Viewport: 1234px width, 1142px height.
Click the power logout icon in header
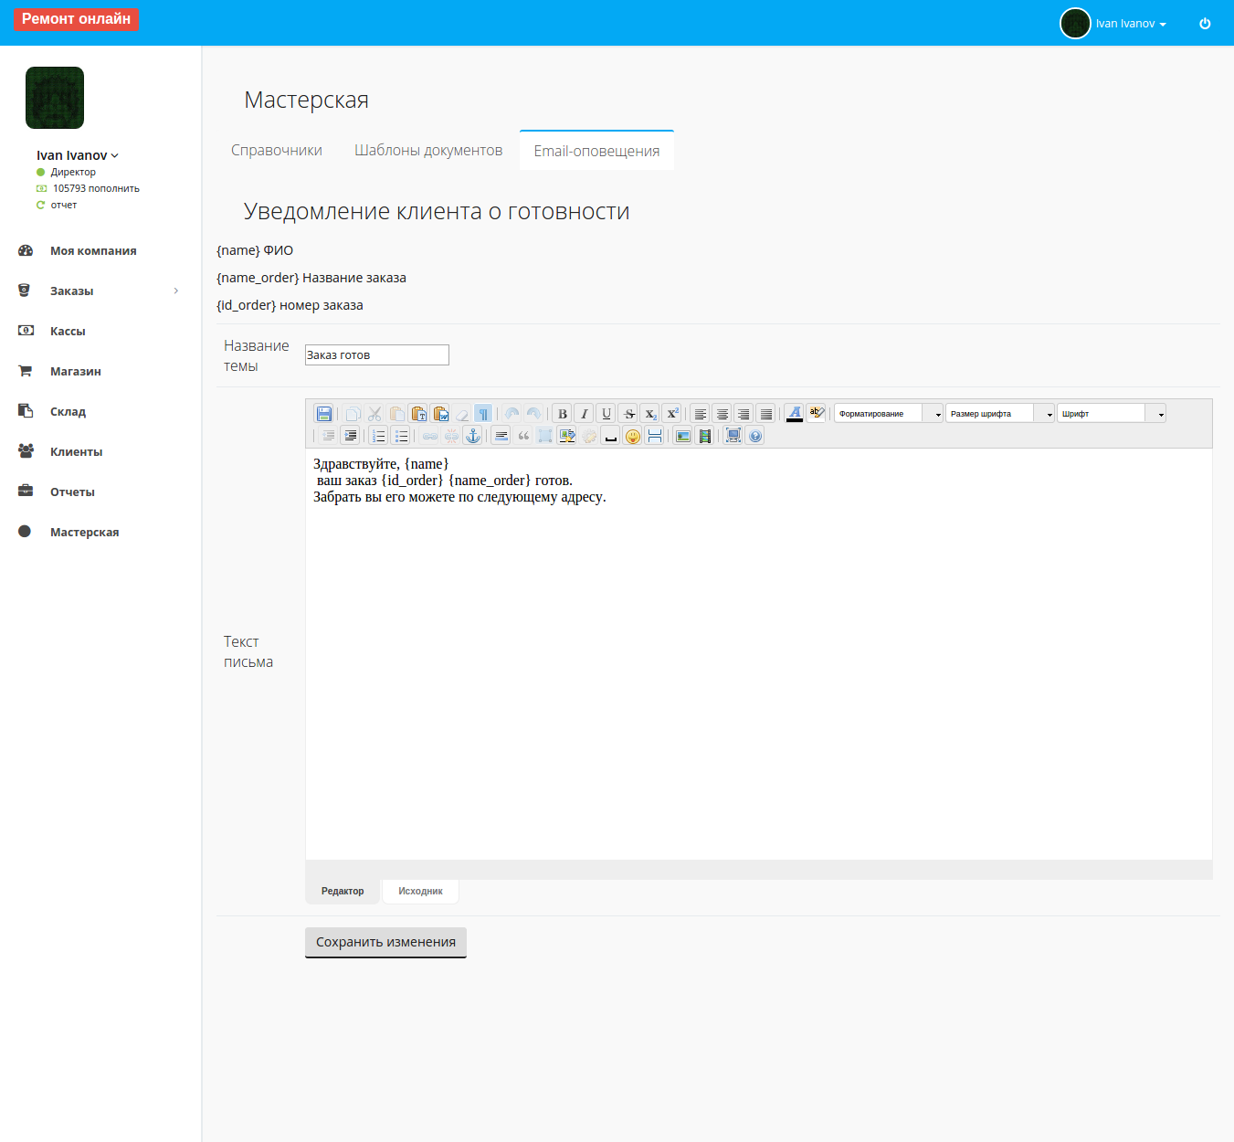click(x=1205, y=24)
